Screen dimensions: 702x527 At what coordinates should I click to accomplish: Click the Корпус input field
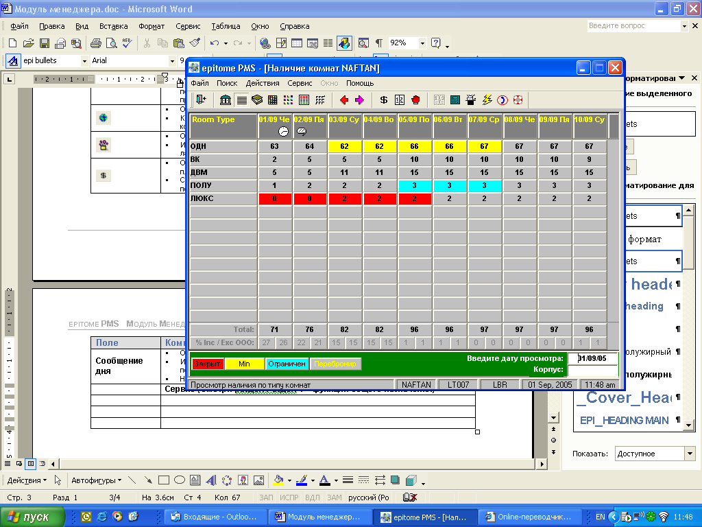point(593,370)
